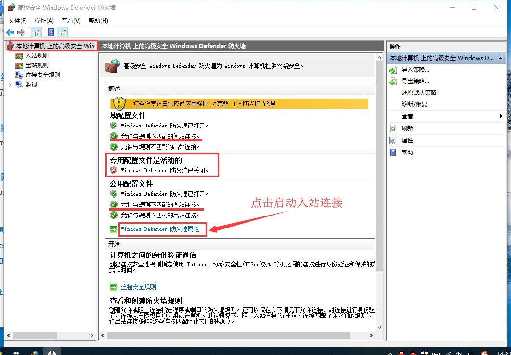Screen dimensions: 511x355
Task: Toggle the show/hide console tree toolbar icon
Action: click(37, 32)
